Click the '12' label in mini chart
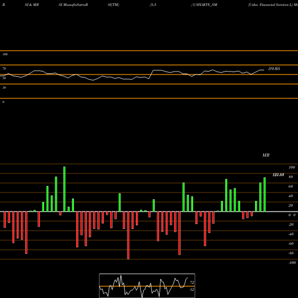 point(192,290)
